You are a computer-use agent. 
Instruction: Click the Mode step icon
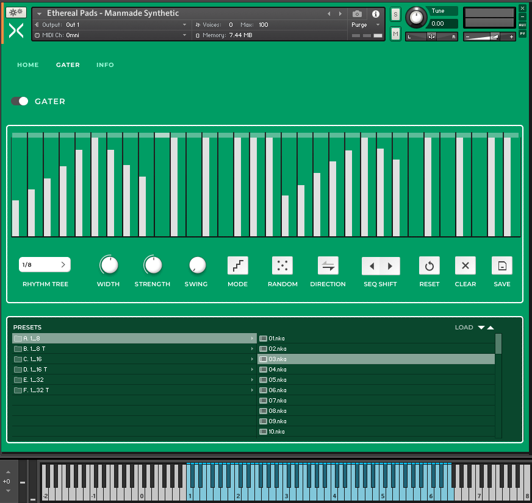(238, 266)
